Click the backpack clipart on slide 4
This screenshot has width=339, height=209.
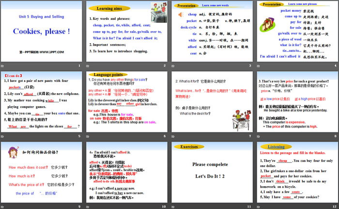point(267,25)
